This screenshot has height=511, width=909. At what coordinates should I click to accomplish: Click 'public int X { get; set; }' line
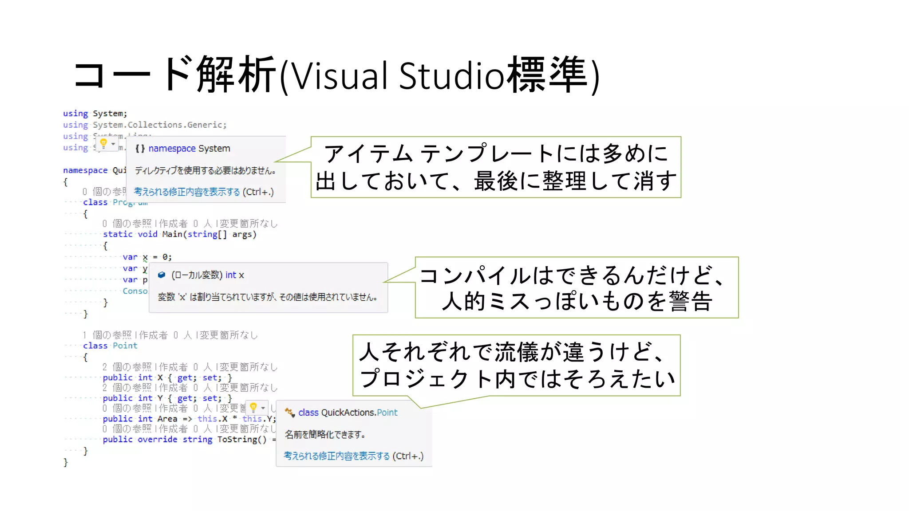(x=167, y=377)
